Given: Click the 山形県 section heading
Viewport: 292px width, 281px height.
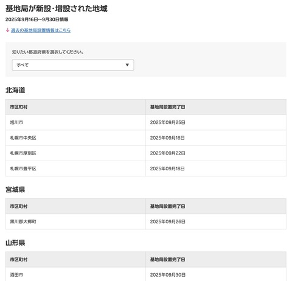Looking at the screenshot, I should (15, 243).
